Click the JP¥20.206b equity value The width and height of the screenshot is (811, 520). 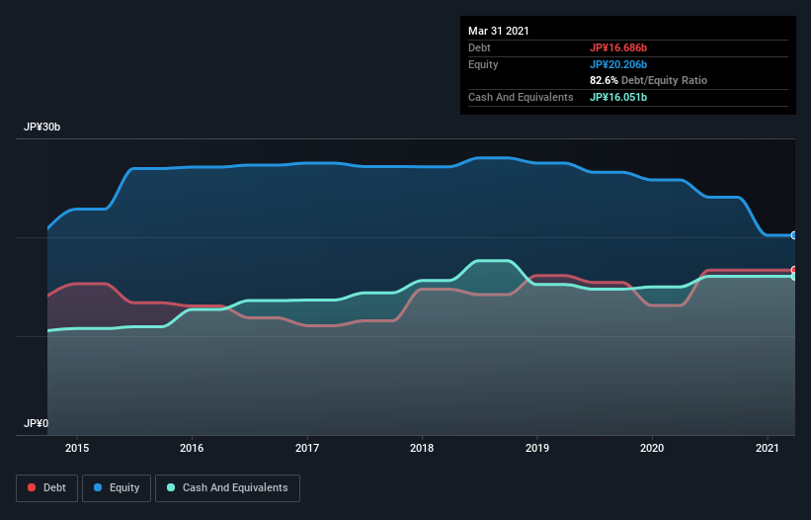coord(618,64)
